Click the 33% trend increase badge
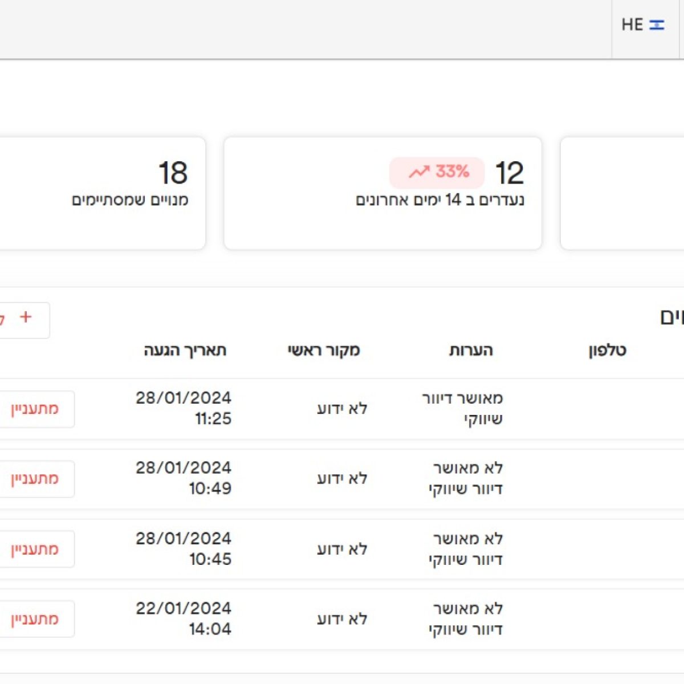 [437, 172]
